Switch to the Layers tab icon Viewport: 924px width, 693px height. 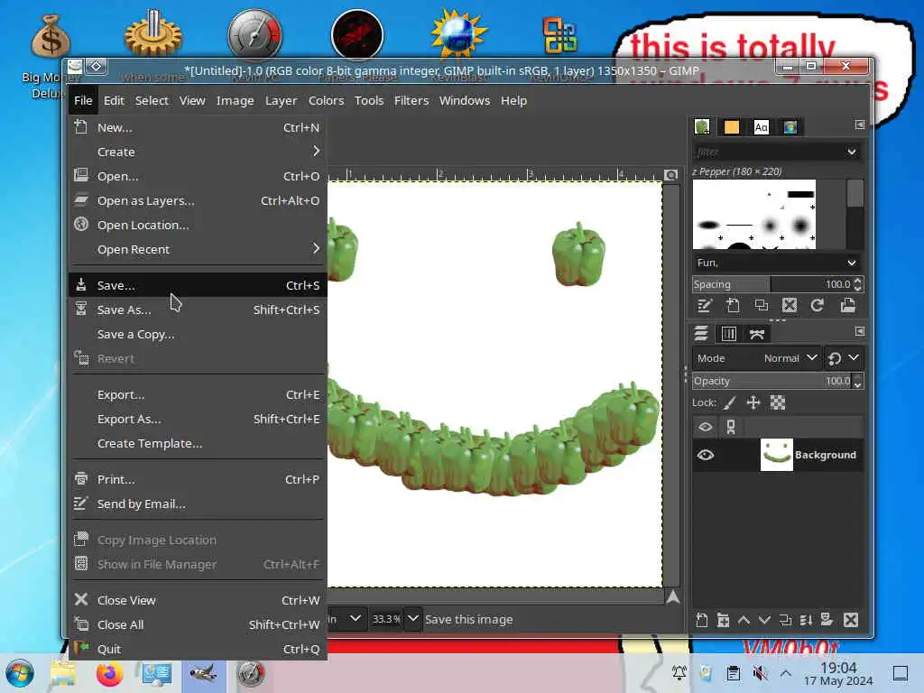tap(700, 334)
